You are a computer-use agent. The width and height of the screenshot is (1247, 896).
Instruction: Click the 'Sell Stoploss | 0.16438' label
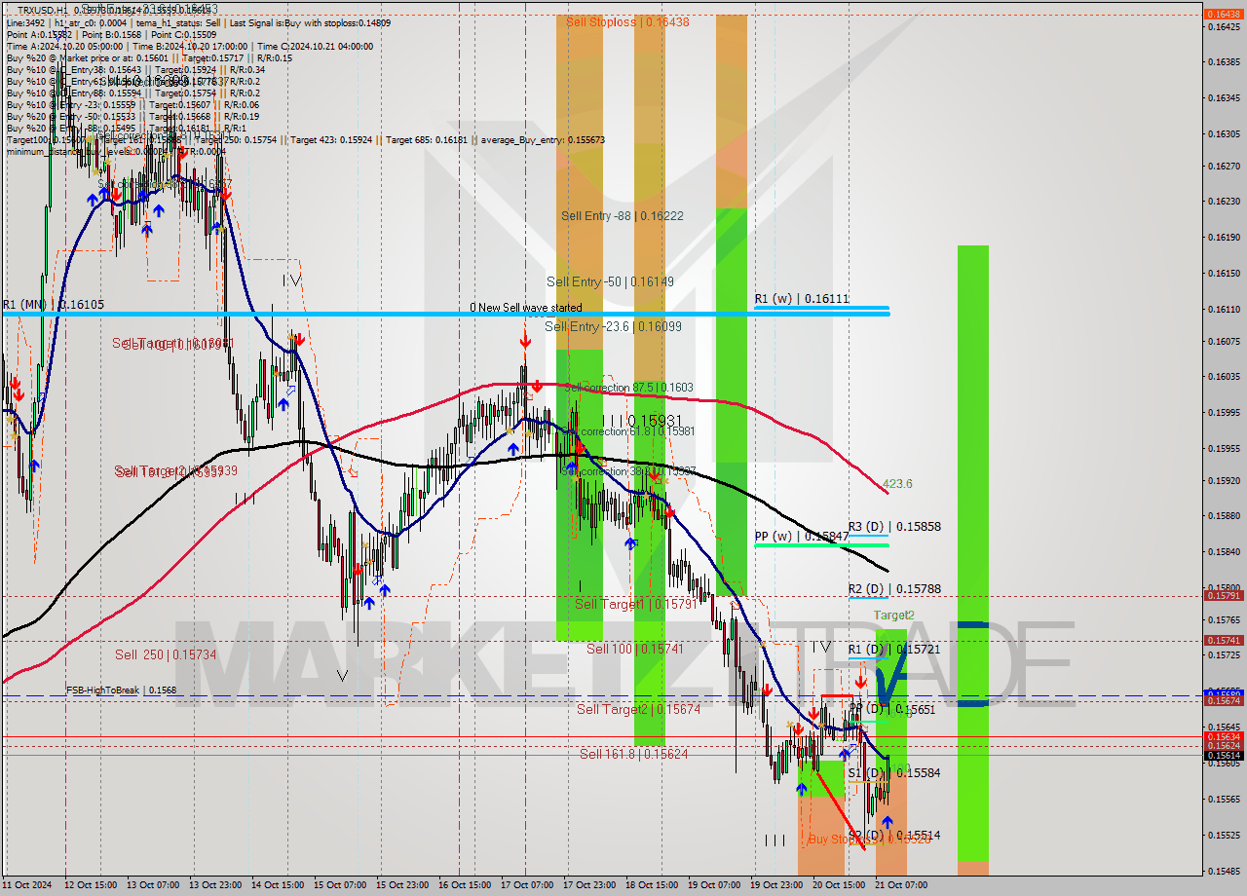[626, 20]
